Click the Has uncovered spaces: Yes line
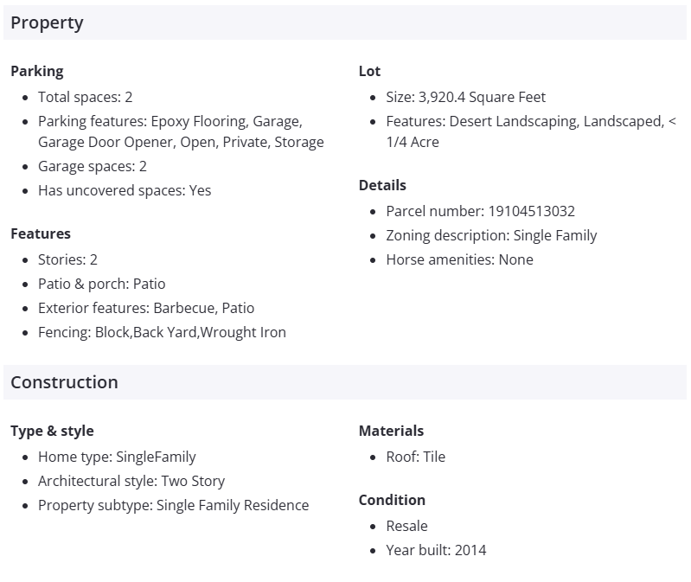 (x=125, y=190)
